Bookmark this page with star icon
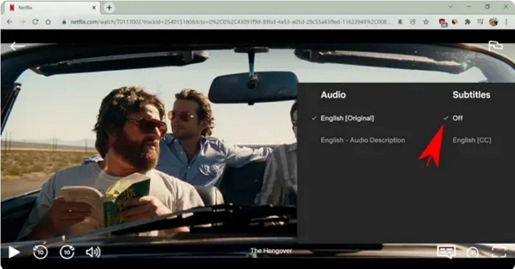The image size is (515, 269). [x=426, y=21]
